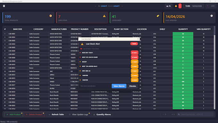
Task: Click the Search products input field
Action: [x=196, y=115]
